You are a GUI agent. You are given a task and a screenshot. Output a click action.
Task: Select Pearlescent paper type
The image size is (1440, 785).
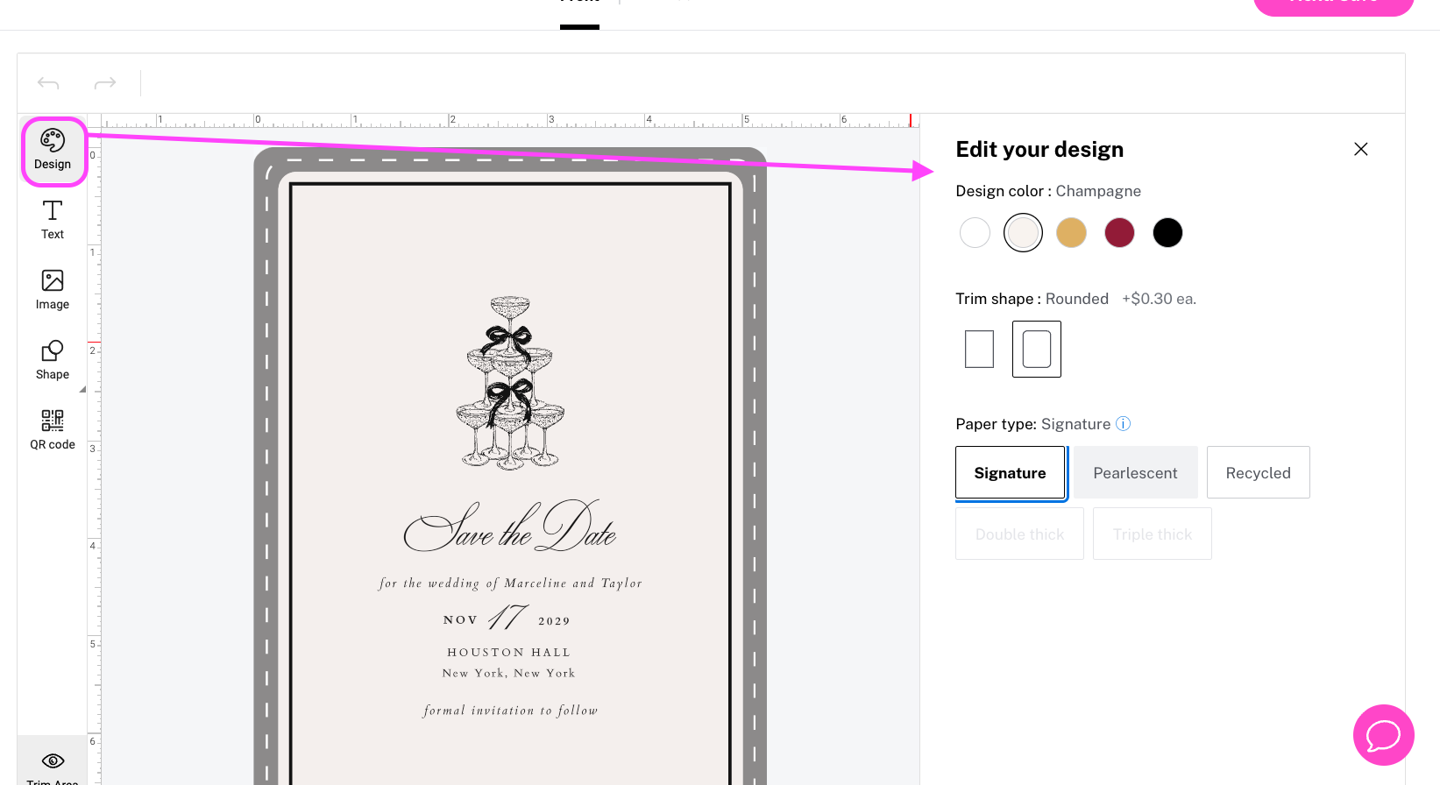pyautogui.click(x=1136, y=473)
